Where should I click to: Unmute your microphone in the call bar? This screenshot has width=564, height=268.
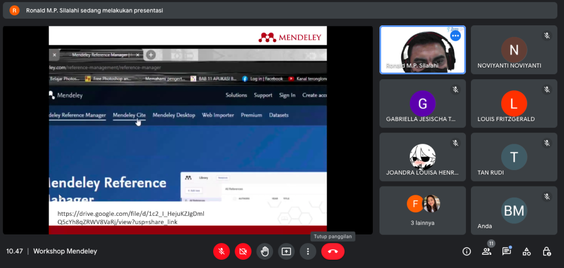click(x=221, y=251)
